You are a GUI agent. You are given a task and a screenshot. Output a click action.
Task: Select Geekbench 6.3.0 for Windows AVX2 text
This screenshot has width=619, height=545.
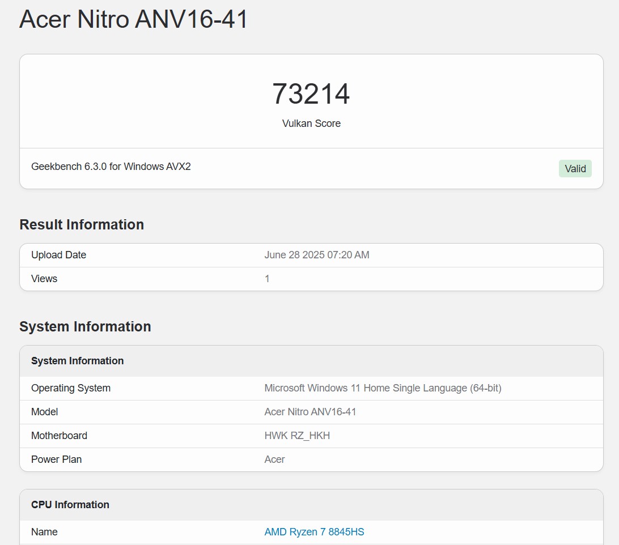pyautogui.click(x=111, y=167)
